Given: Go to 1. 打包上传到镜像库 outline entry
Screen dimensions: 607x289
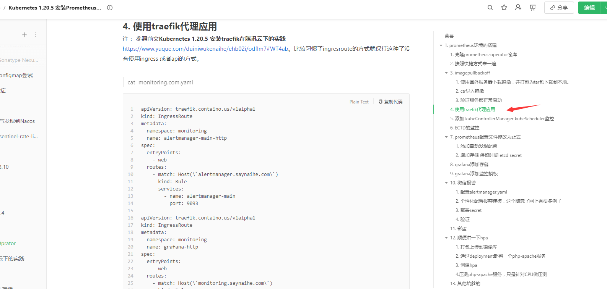Looking at the screenshot, I should coord(476,247).
